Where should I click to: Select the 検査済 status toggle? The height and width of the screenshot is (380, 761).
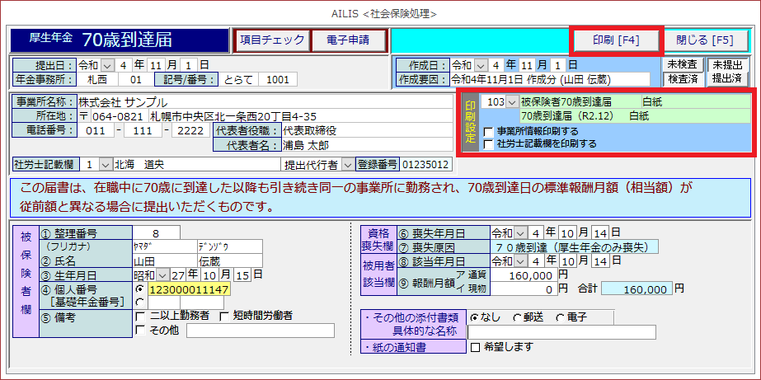click(x=683, y=79)
